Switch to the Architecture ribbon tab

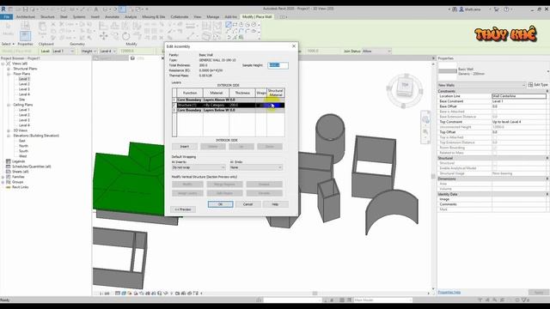pyautogui.click(x=26, y=17)
